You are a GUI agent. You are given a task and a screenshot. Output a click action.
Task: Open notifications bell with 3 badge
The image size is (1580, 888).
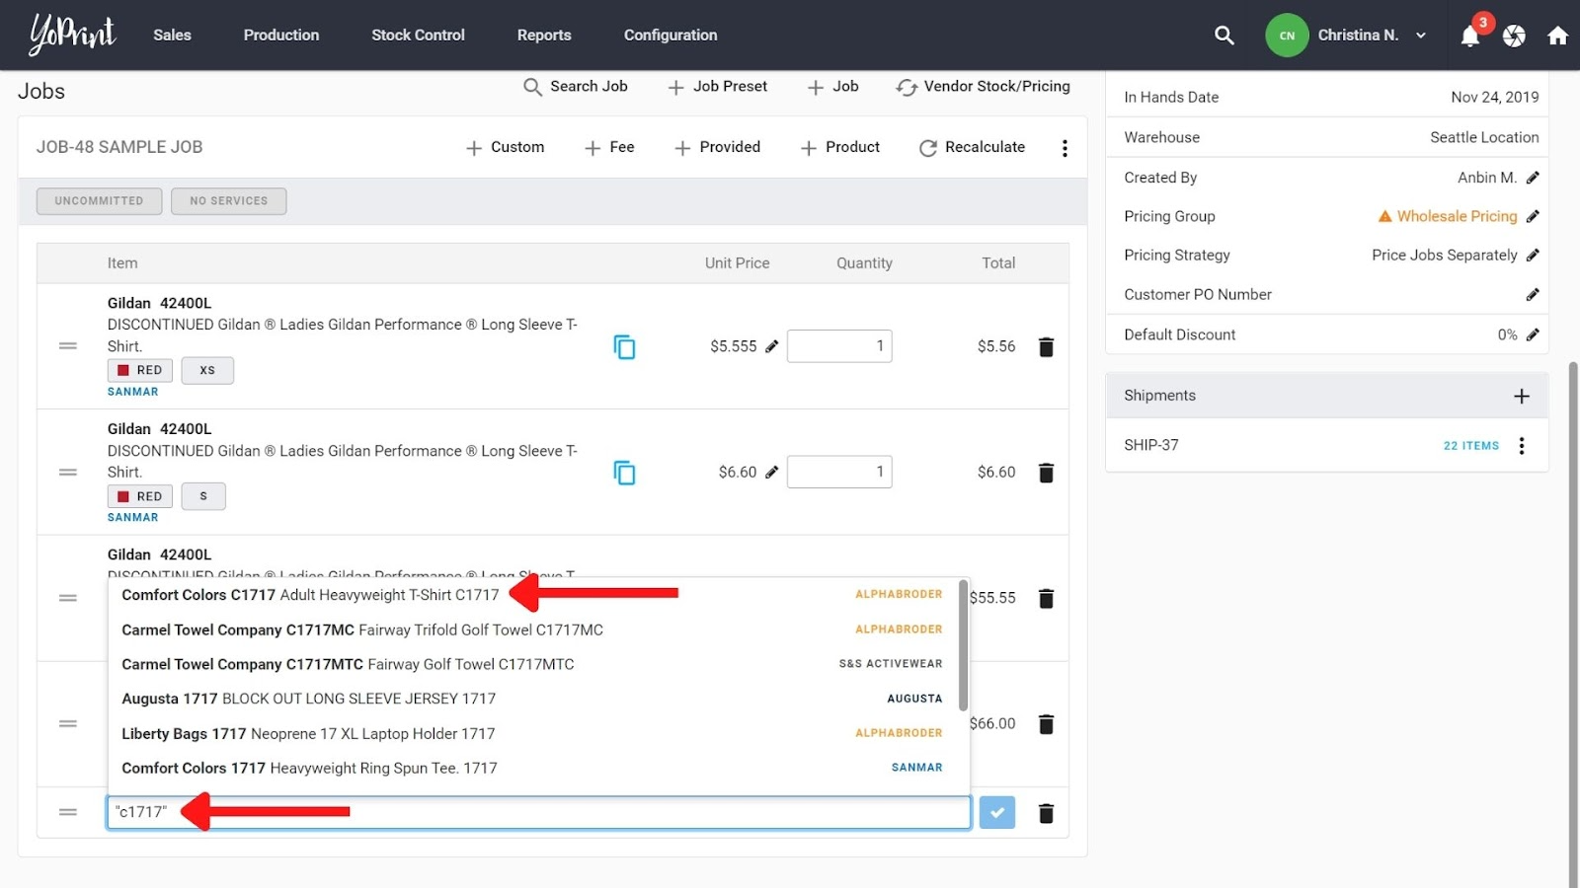(1470, 36)
